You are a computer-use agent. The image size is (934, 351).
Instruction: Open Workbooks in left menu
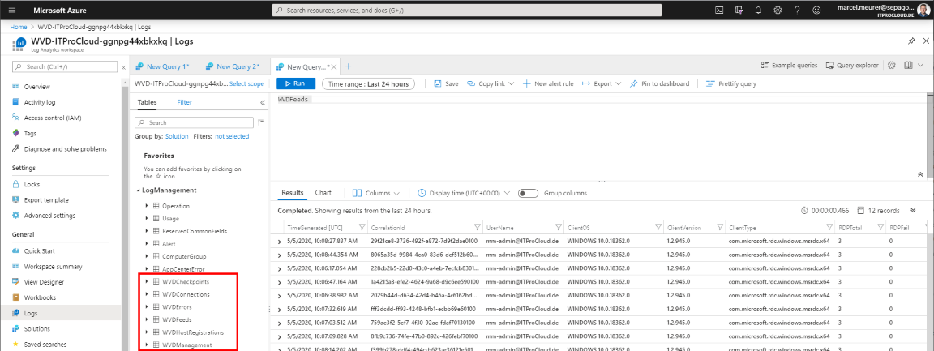(40, 297)
